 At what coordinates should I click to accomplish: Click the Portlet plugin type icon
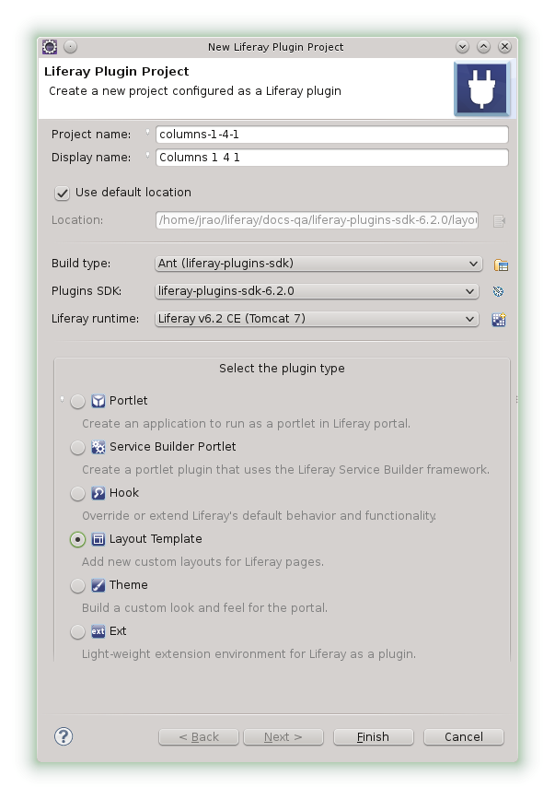click(98, 401)
